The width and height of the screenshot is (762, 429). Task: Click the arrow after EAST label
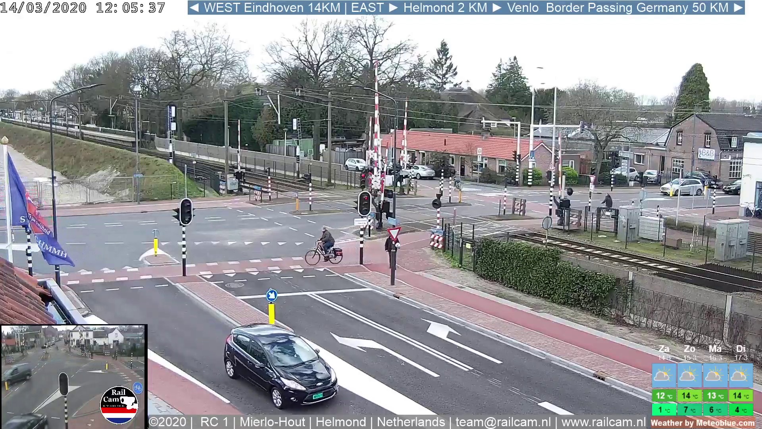[x=393, y=8]
